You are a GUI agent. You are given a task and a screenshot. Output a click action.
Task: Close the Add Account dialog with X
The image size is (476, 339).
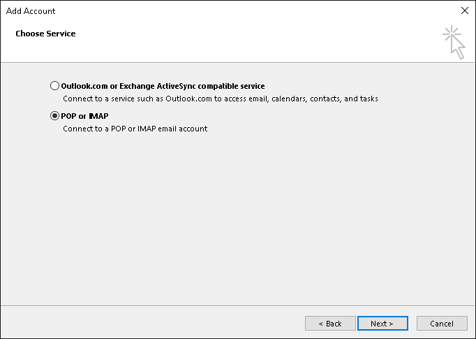(465, 10)
